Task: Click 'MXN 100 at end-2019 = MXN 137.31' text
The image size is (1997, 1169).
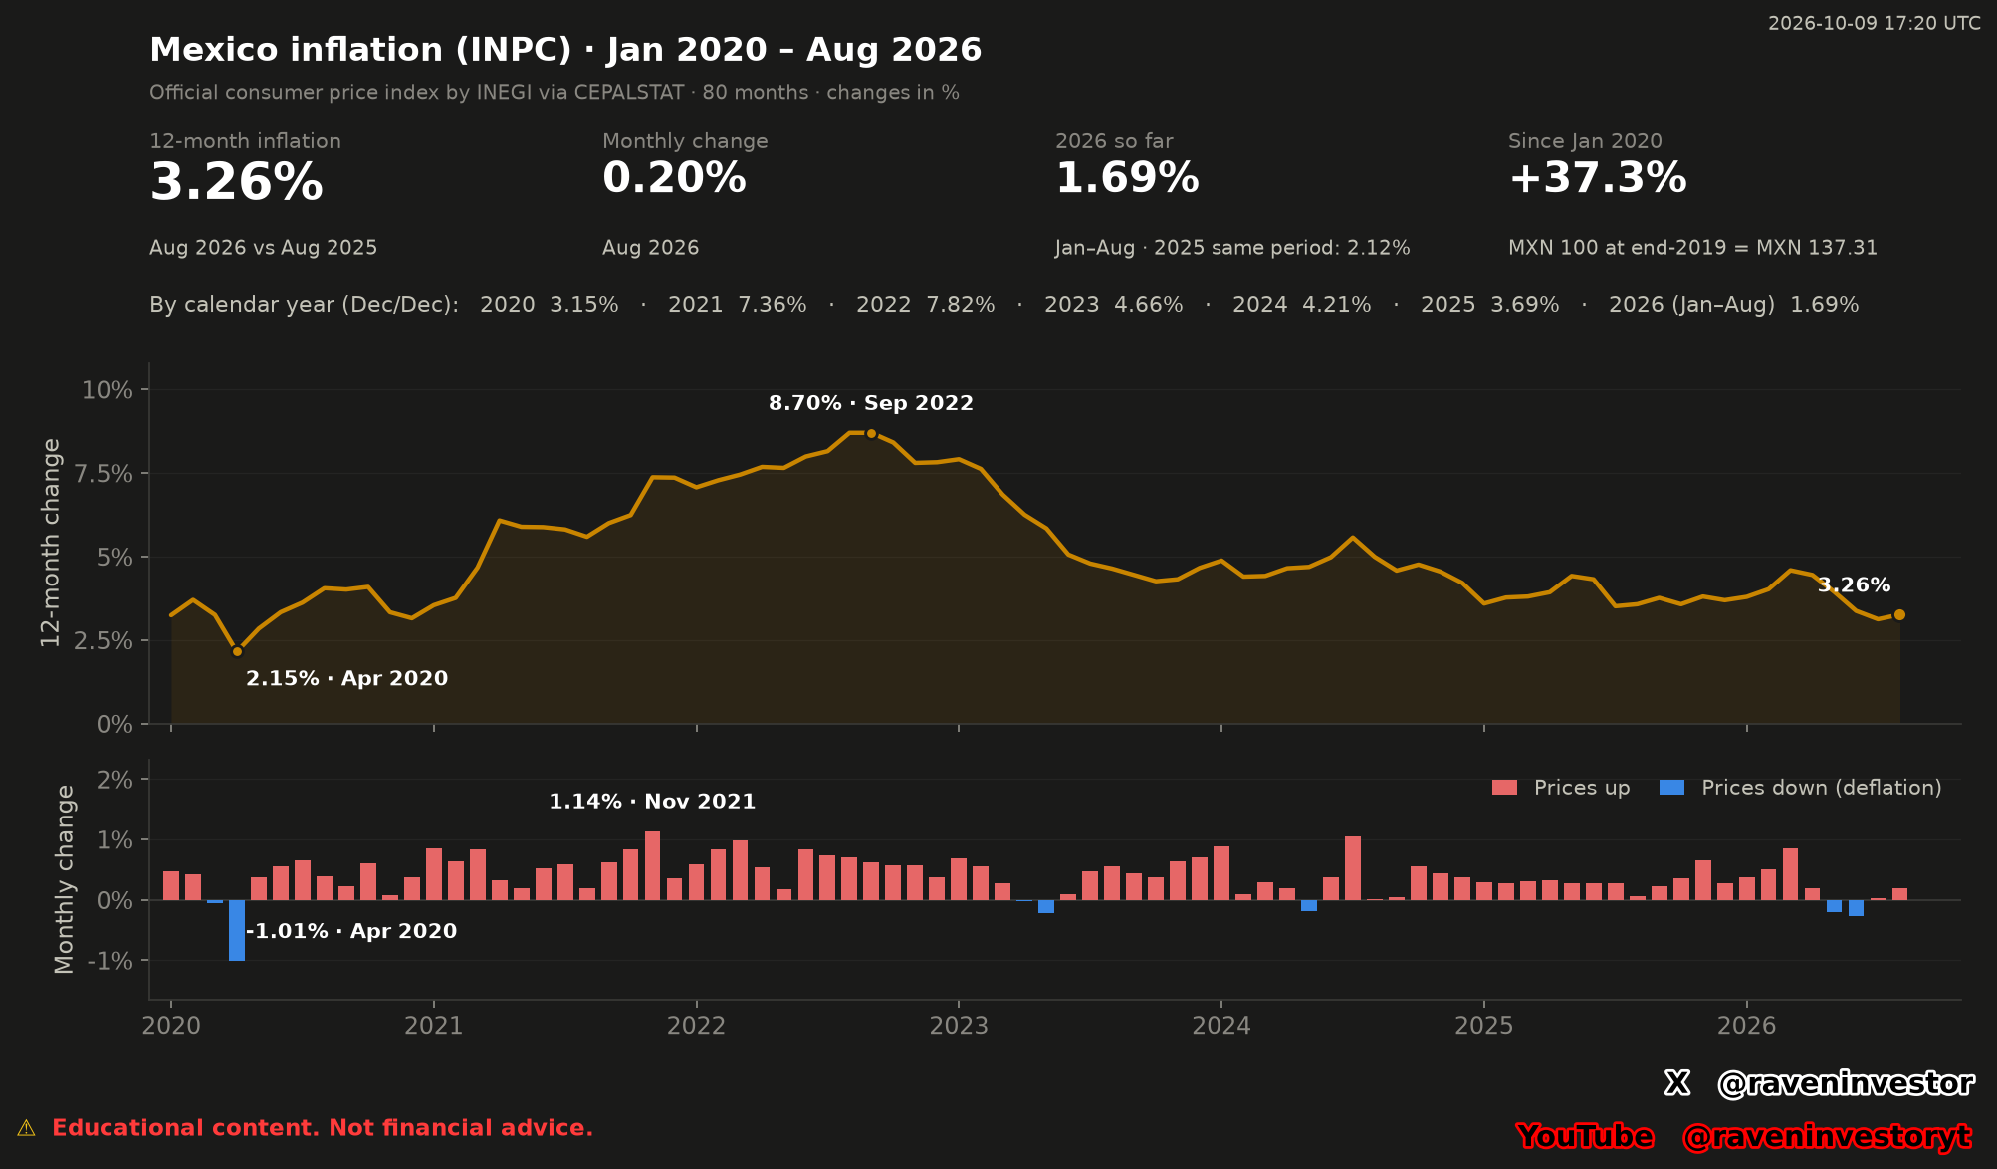Action: pyautogui.click(x=1692, y=248)
